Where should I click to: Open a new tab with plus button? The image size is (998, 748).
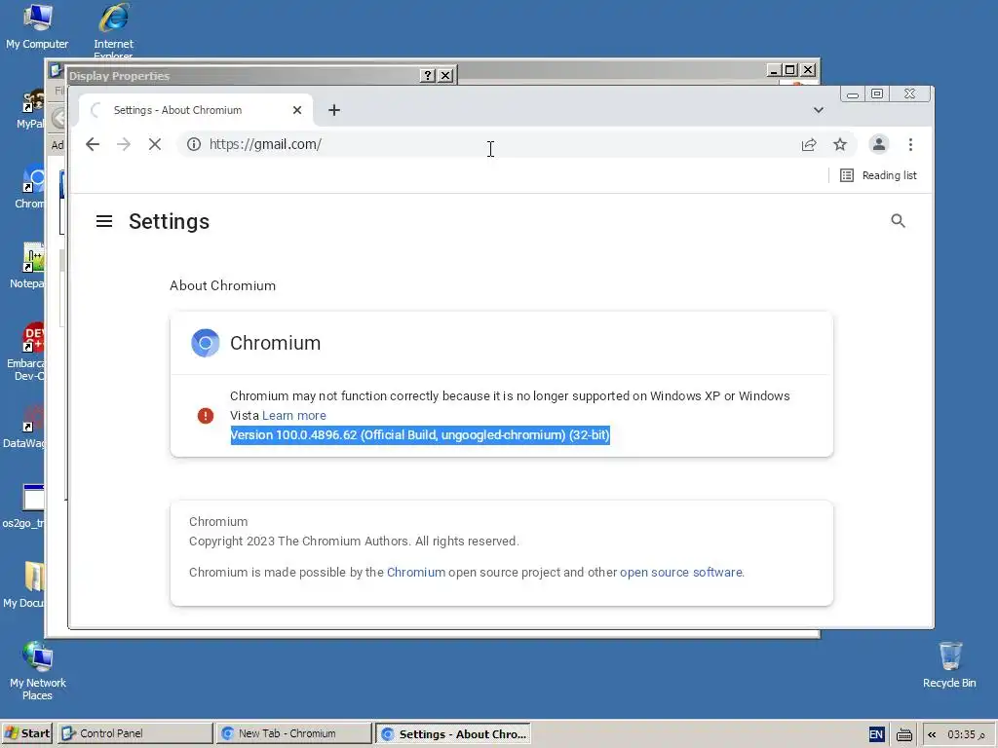(334, 110)
